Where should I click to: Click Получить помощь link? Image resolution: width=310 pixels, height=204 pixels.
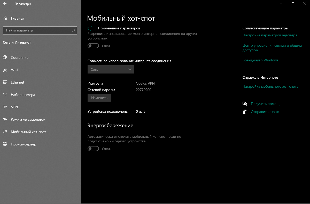point(266,104)
